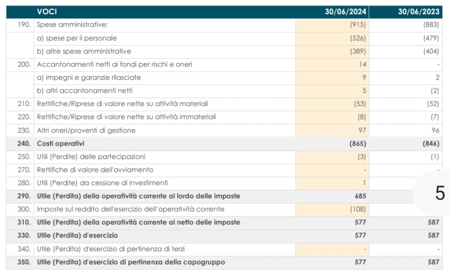Select 587 in row 310
The image size is (450, 275).
tap(434, 222)
